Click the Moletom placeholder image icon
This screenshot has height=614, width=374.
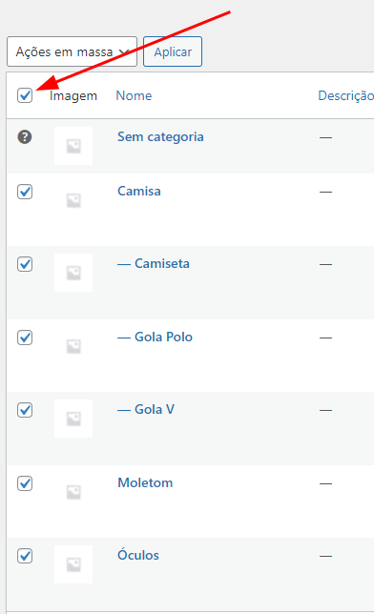[x=73, y=492]
